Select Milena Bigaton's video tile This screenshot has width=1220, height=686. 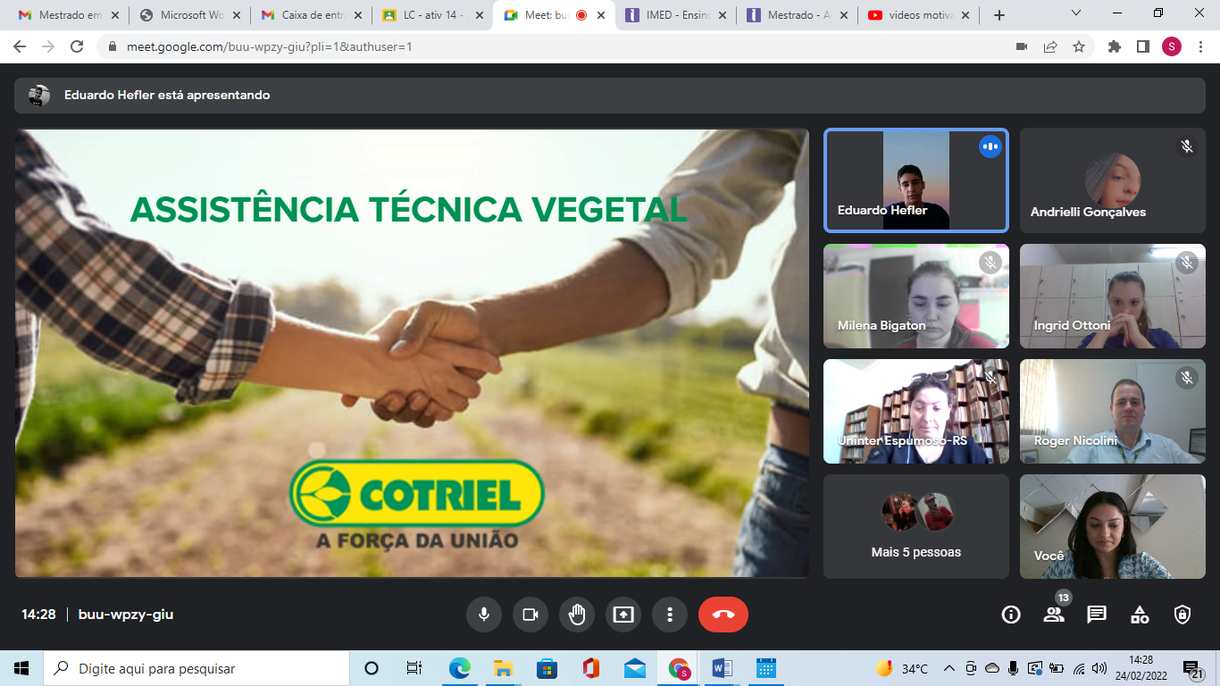point(916,296)
